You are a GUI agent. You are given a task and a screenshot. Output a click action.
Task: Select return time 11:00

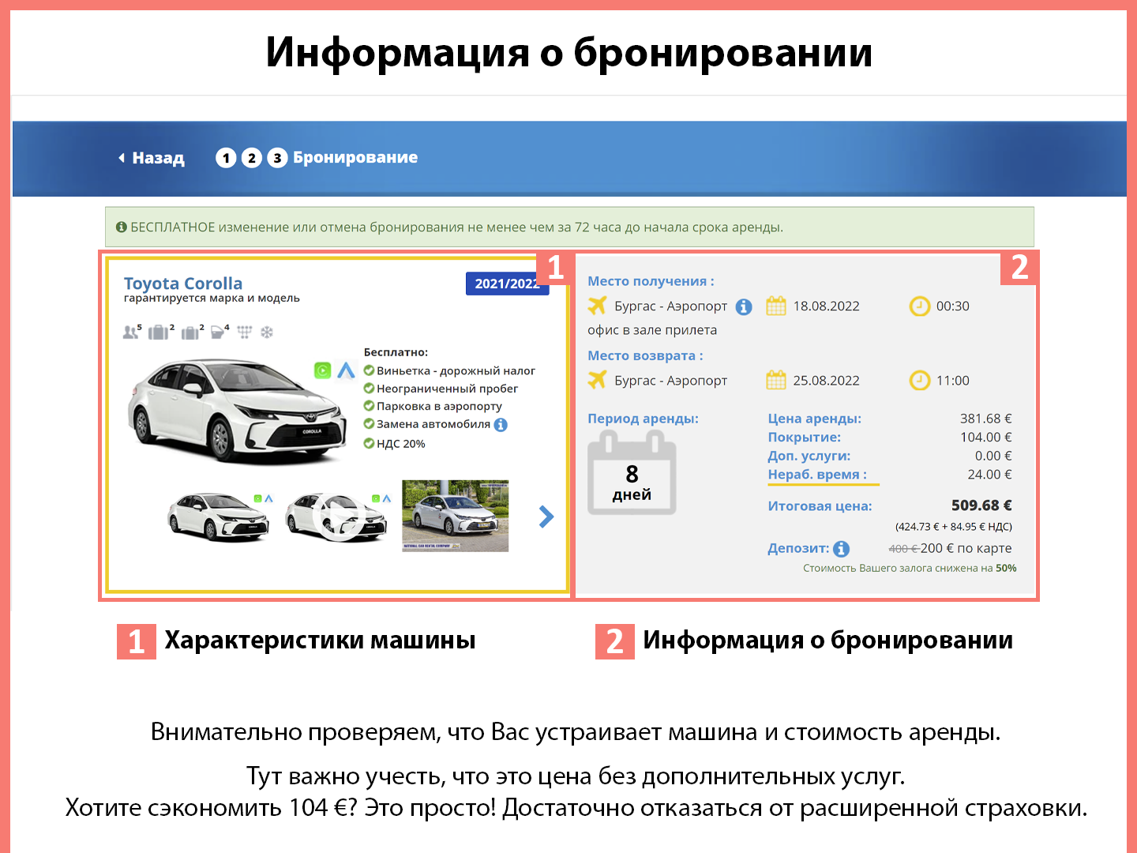953,381
